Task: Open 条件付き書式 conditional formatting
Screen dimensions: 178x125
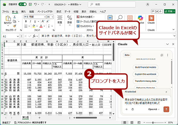Action: click(86, 17)
